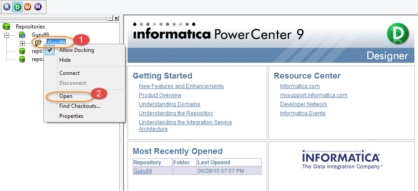Open the navigator panel dropdown arrow

coord(110,18)
